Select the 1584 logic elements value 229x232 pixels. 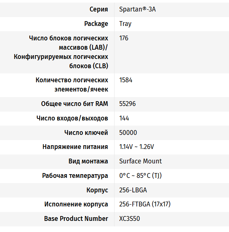pos(126,80)
